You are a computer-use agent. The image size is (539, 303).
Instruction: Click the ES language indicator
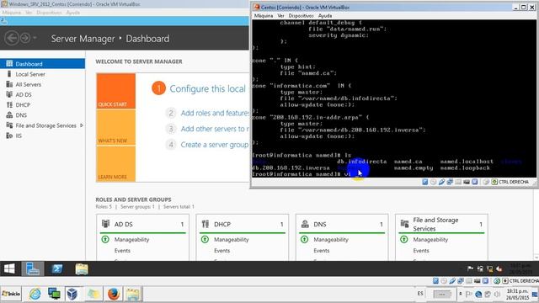click(x=420, y=294)
